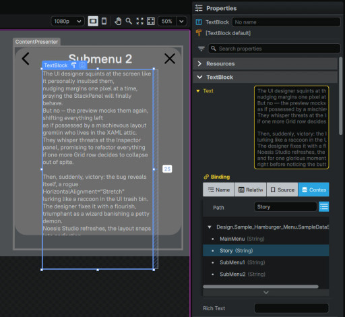Select the desktop preview mode icon
This screenshot has width=345, height=317.
[x=93, y=22]
